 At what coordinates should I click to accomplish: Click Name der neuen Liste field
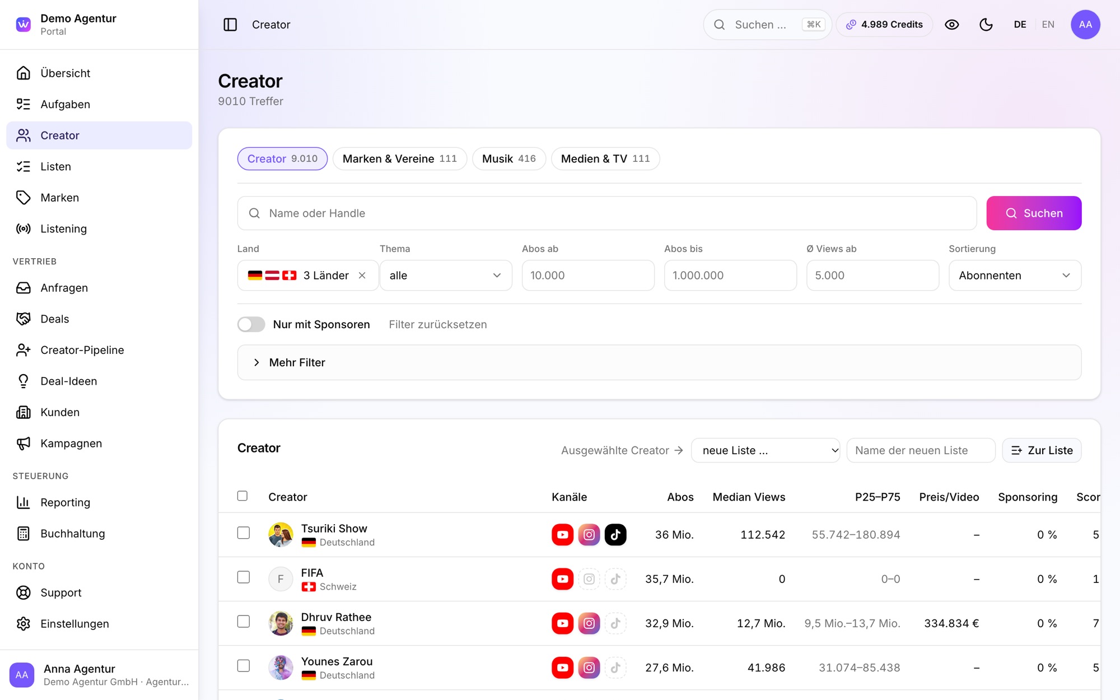point(921,450)
